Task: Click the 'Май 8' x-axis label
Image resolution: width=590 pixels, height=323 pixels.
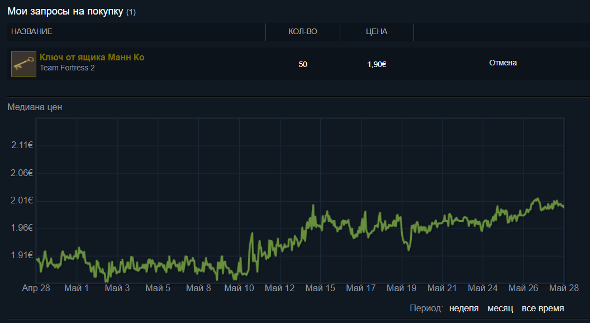Action: tap(198, 288)
